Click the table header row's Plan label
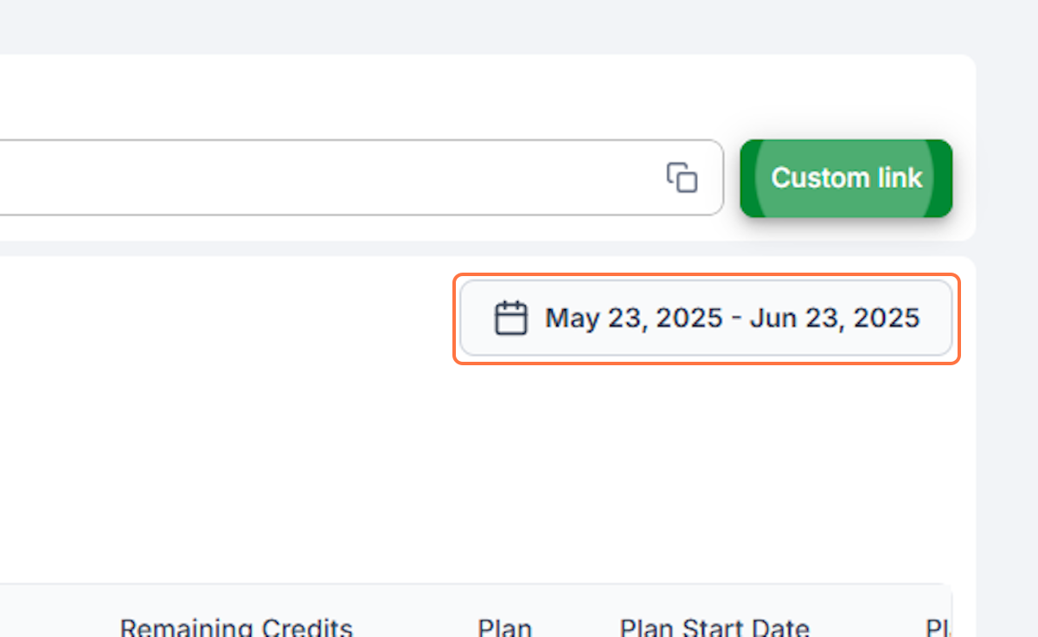Image resolution: width=1038 pixels, height=637 pixels. pyautogui.click(x=505, y=627)
